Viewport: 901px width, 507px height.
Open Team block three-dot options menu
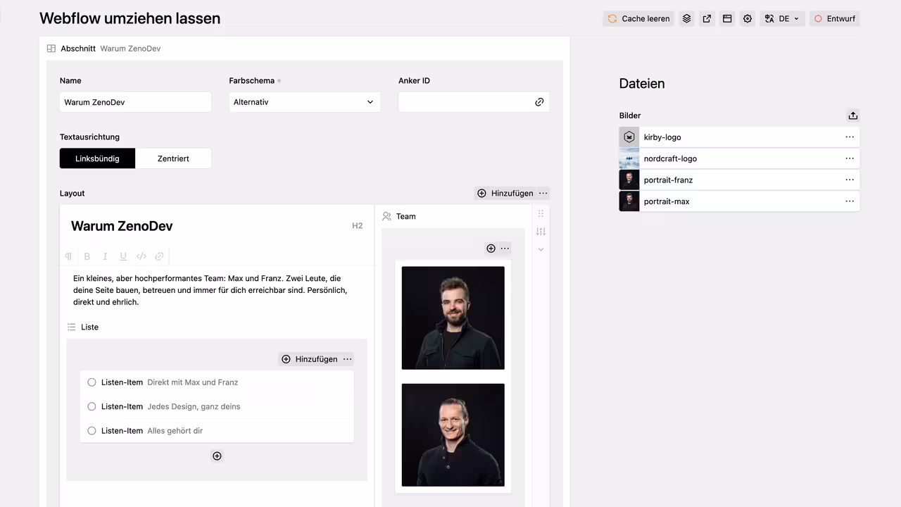tap(505, 248)
